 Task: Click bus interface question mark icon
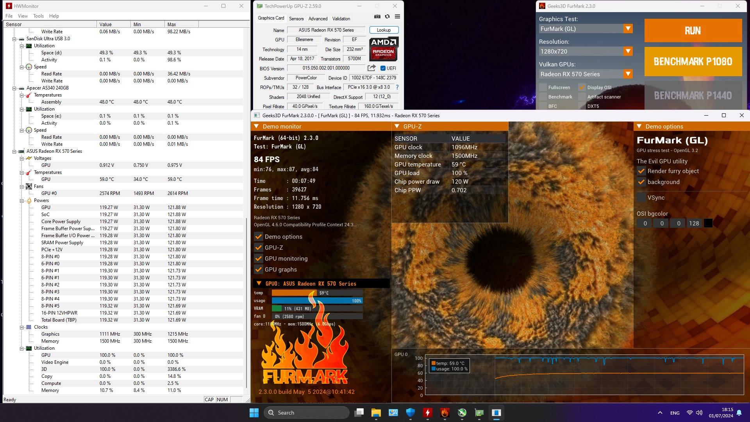[397, 87]
